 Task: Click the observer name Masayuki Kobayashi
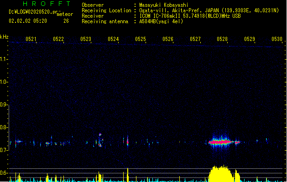coord(164,5)
